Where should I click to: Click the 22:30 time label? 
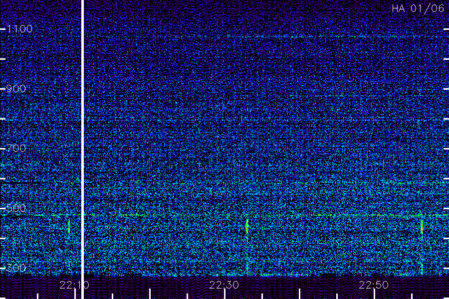coord(224,285)
